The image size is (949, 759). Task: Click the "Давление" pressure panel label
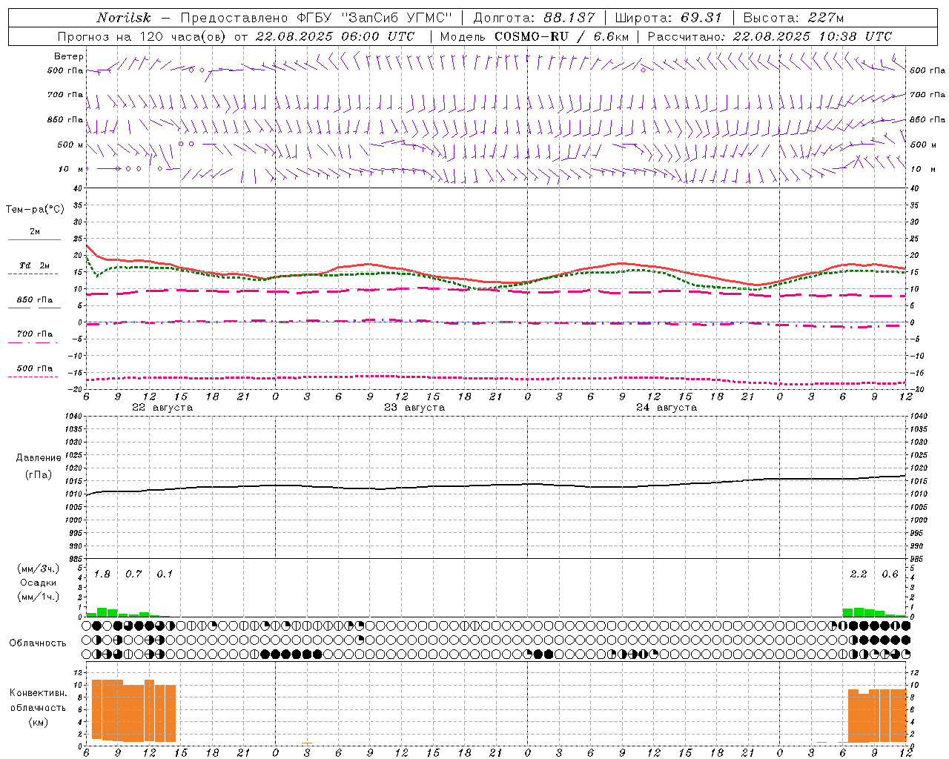(x=39, y=458)
